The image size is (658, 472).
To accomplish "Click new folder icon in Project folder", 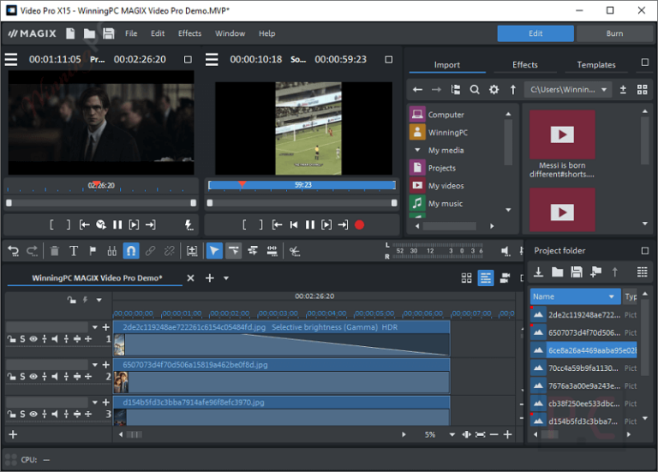I will 557,272.
